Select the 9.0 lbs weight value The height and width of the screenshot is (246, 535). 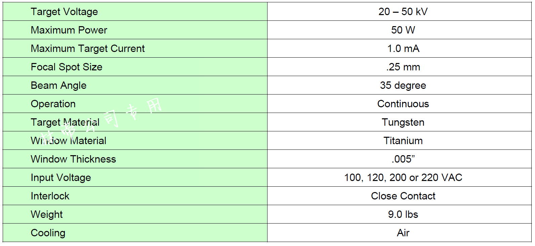click(403, 214)
